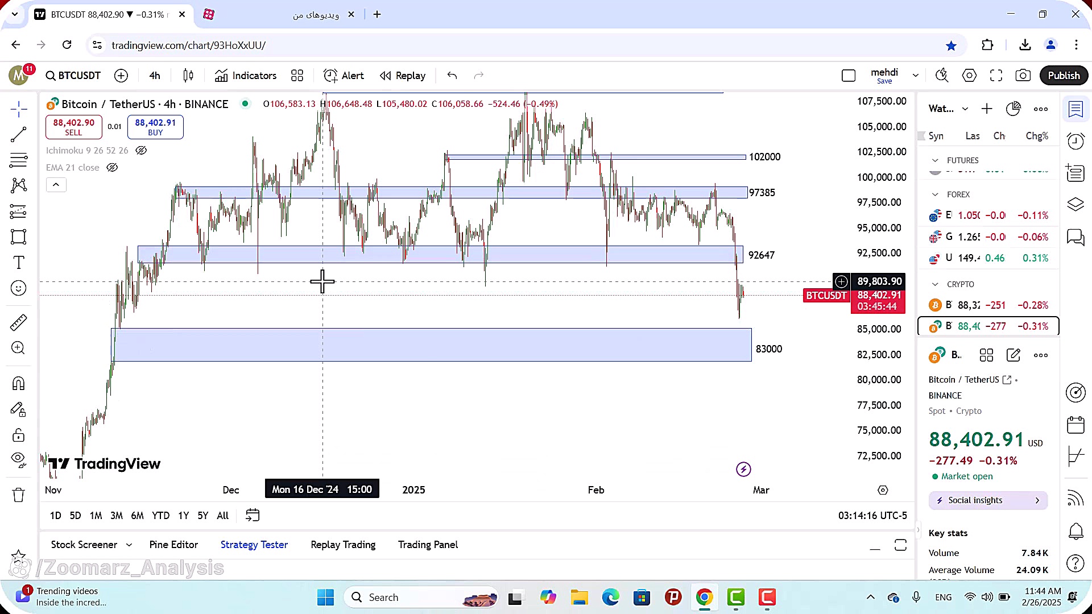Collapse the CRYPTO watchlist section
This screenshot has width=1092, height=614.
[935, 285]
